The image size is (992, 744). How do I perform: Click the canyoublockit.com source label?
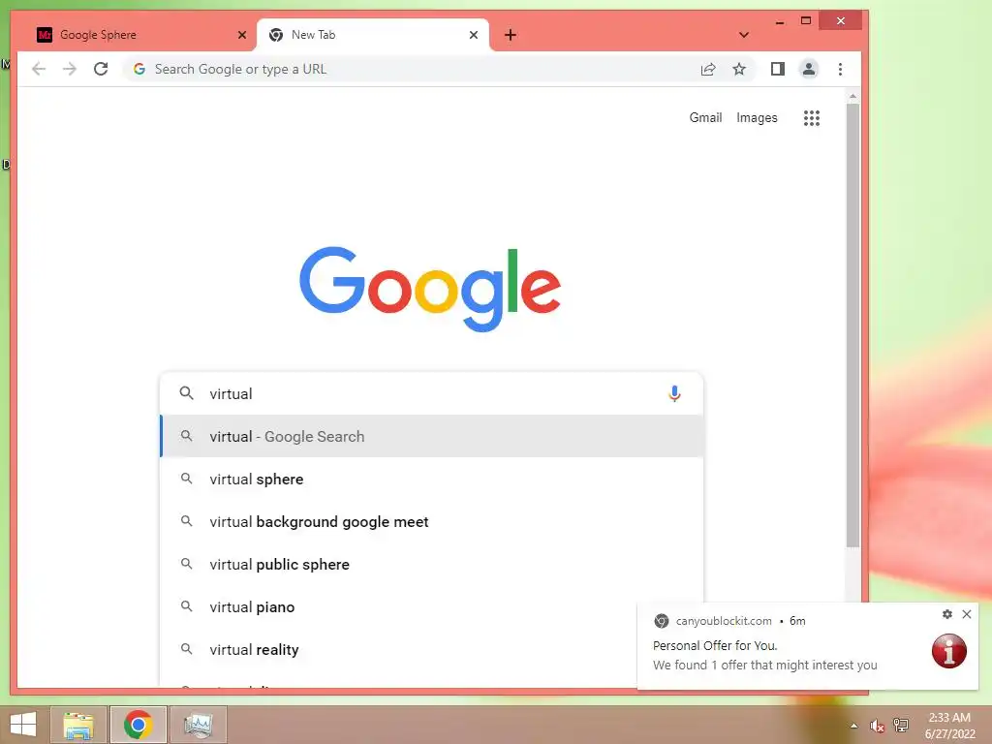(x=724, y=621)
